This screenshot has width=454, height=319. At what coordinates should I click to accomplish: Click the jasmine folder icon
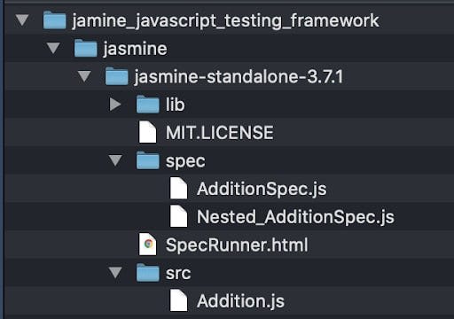click(x=85, y=48)
